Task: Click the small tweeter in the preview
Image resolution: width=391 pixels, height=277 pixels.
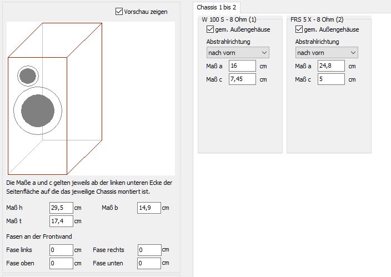Action: (28, 76)
